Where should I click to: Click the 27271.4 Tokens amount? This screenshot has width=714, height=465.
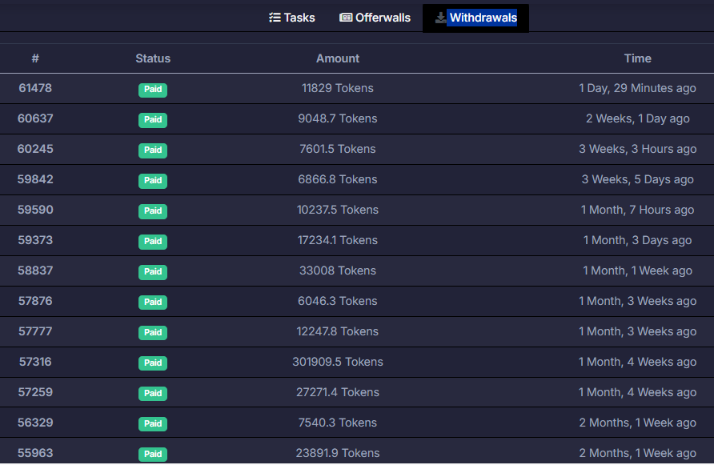point(338,392)
